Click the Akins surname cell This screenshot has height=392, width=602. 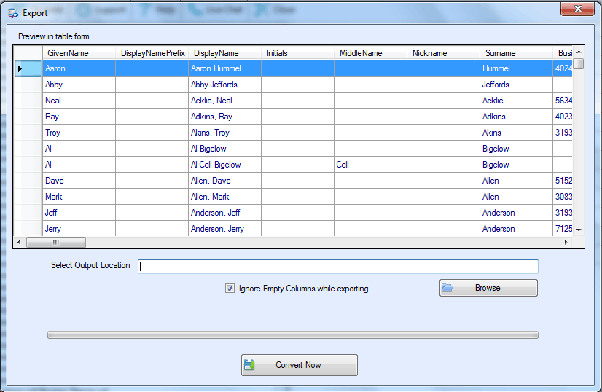(x=517, y=133)
